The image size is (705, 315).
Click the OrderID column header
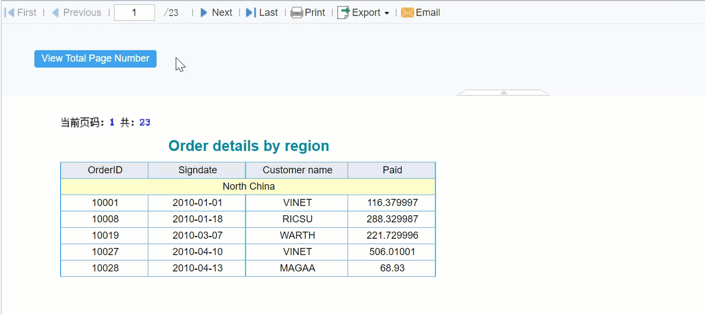click(104, 169)
